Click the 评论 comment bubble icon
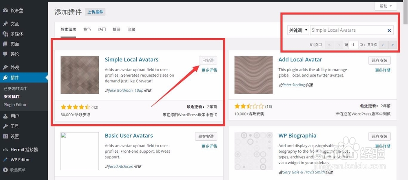The width and height of the screenshot is (408, 180). pos(5,54)
